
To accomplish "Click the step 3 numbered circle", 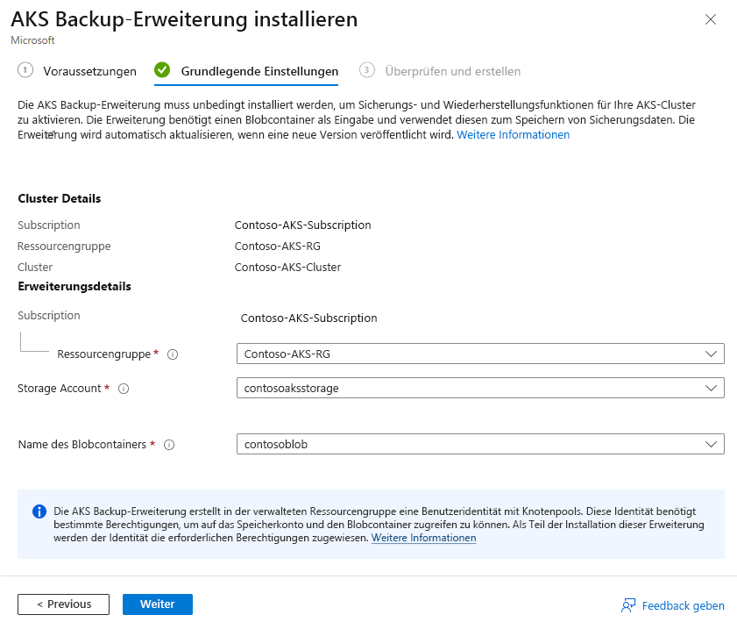I will pyautogui.click(x=367, y=71).
